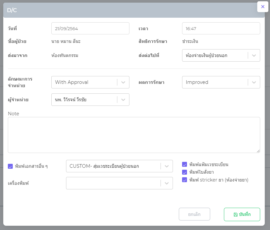Click the save icon on บันทึก button
The image size is (270, 230).
[x=235, y=215]
